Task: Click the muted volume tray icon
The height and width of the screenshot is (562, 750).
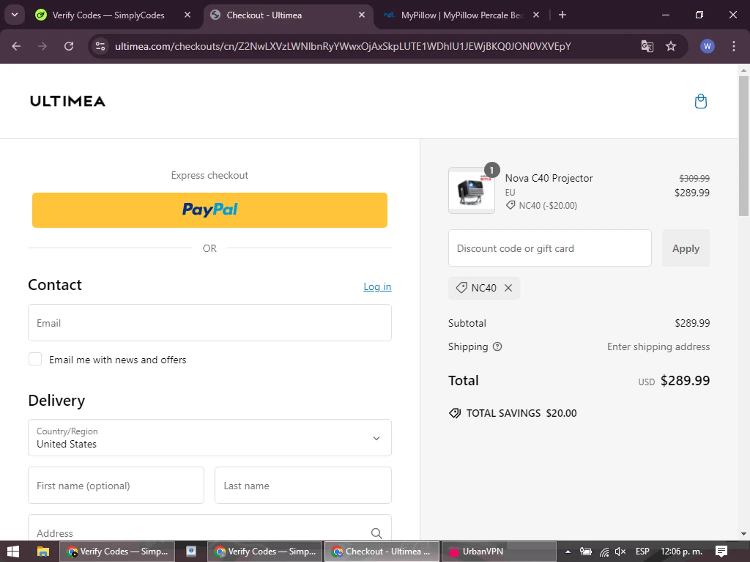Action: pos(620,552)
